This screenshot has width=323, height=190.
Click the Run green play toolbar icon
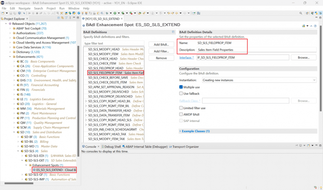tap(115, 13)
